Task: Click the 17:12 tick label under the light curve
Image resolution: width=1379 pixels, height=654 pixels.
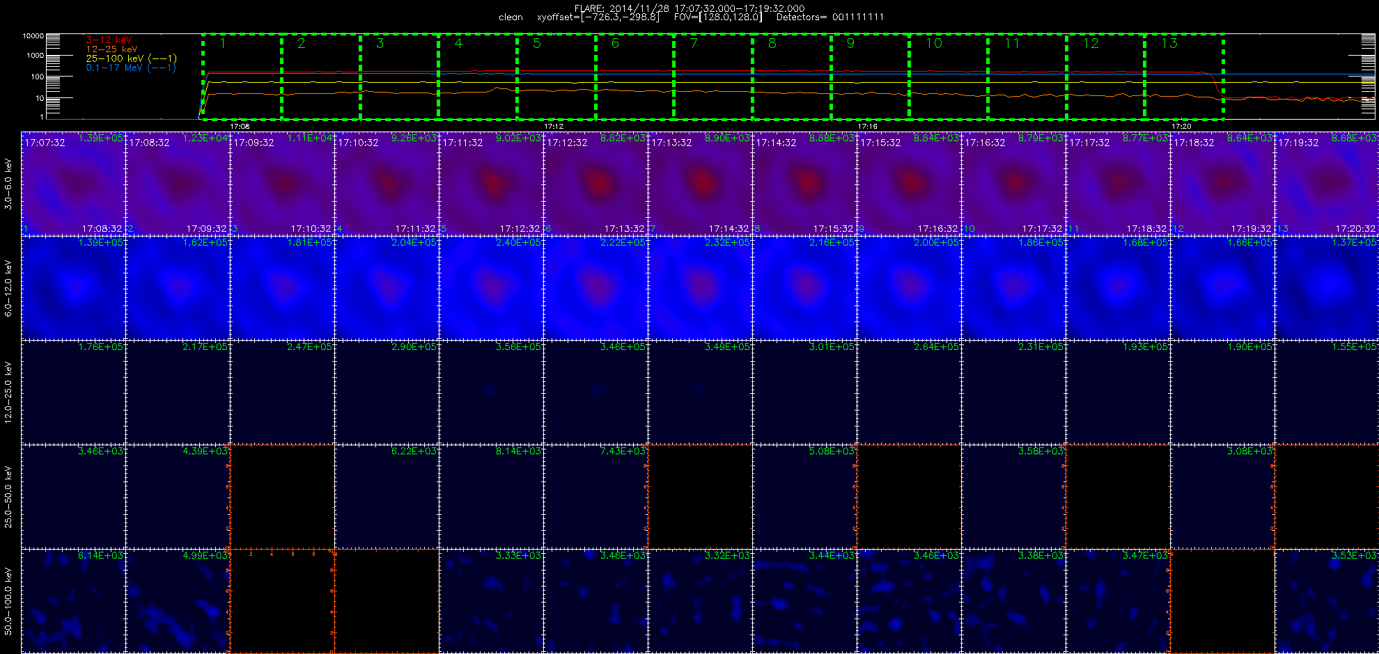Action: [x=554, y=127]
